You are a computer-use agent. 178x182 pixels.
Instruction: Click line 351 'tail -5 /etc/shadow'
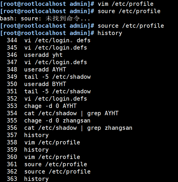click(x=49, y=92)
